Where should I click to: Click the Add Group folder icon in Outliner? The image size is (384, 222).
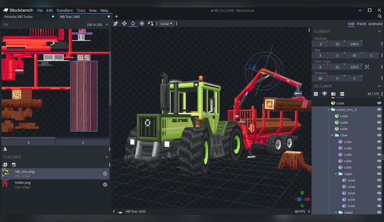pyautogui.click(x=333, y=94)
